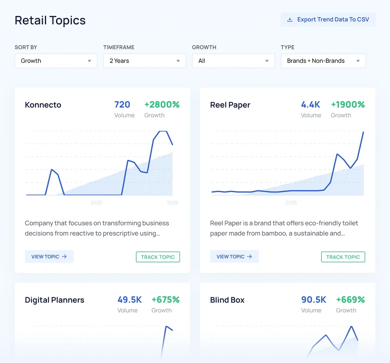Select the Blind Box topic title
The height and width of the screenshot is (363, 390).
pyautogui.click(x=227, y=300)
